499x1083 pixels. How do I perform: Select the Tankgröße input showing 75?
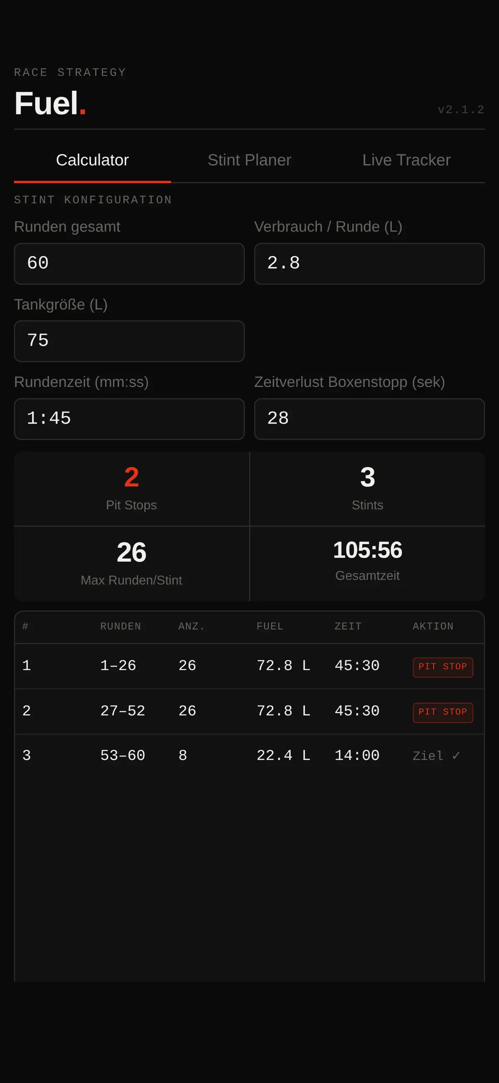point(129,341)
